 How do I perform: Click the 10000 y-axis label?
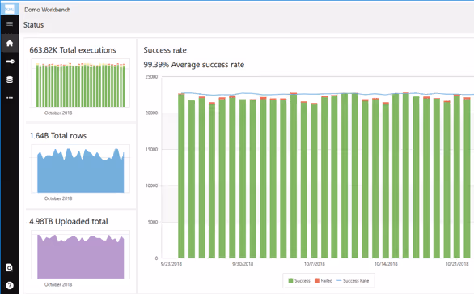tap(151, 185)
